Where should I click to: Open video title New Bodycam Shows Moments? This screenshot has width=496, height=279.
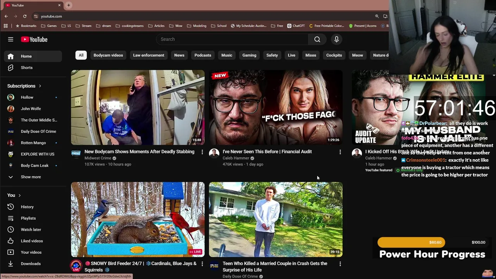tap(139, 152)
